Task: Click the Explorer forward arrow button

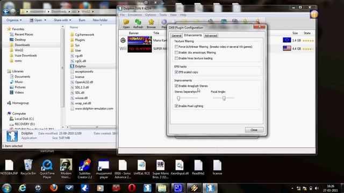Action: pyautogui.click(x=13, y=11)
